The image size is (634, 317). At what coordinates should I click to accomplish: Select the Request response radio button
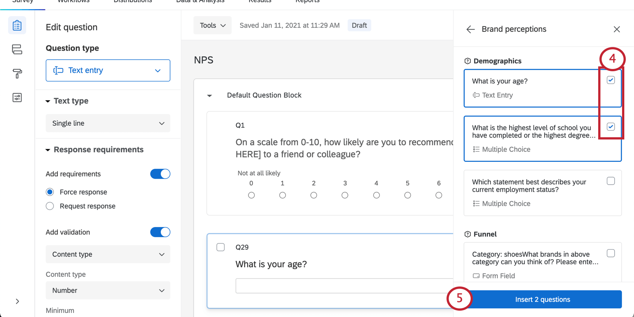(x=50, y=206)
